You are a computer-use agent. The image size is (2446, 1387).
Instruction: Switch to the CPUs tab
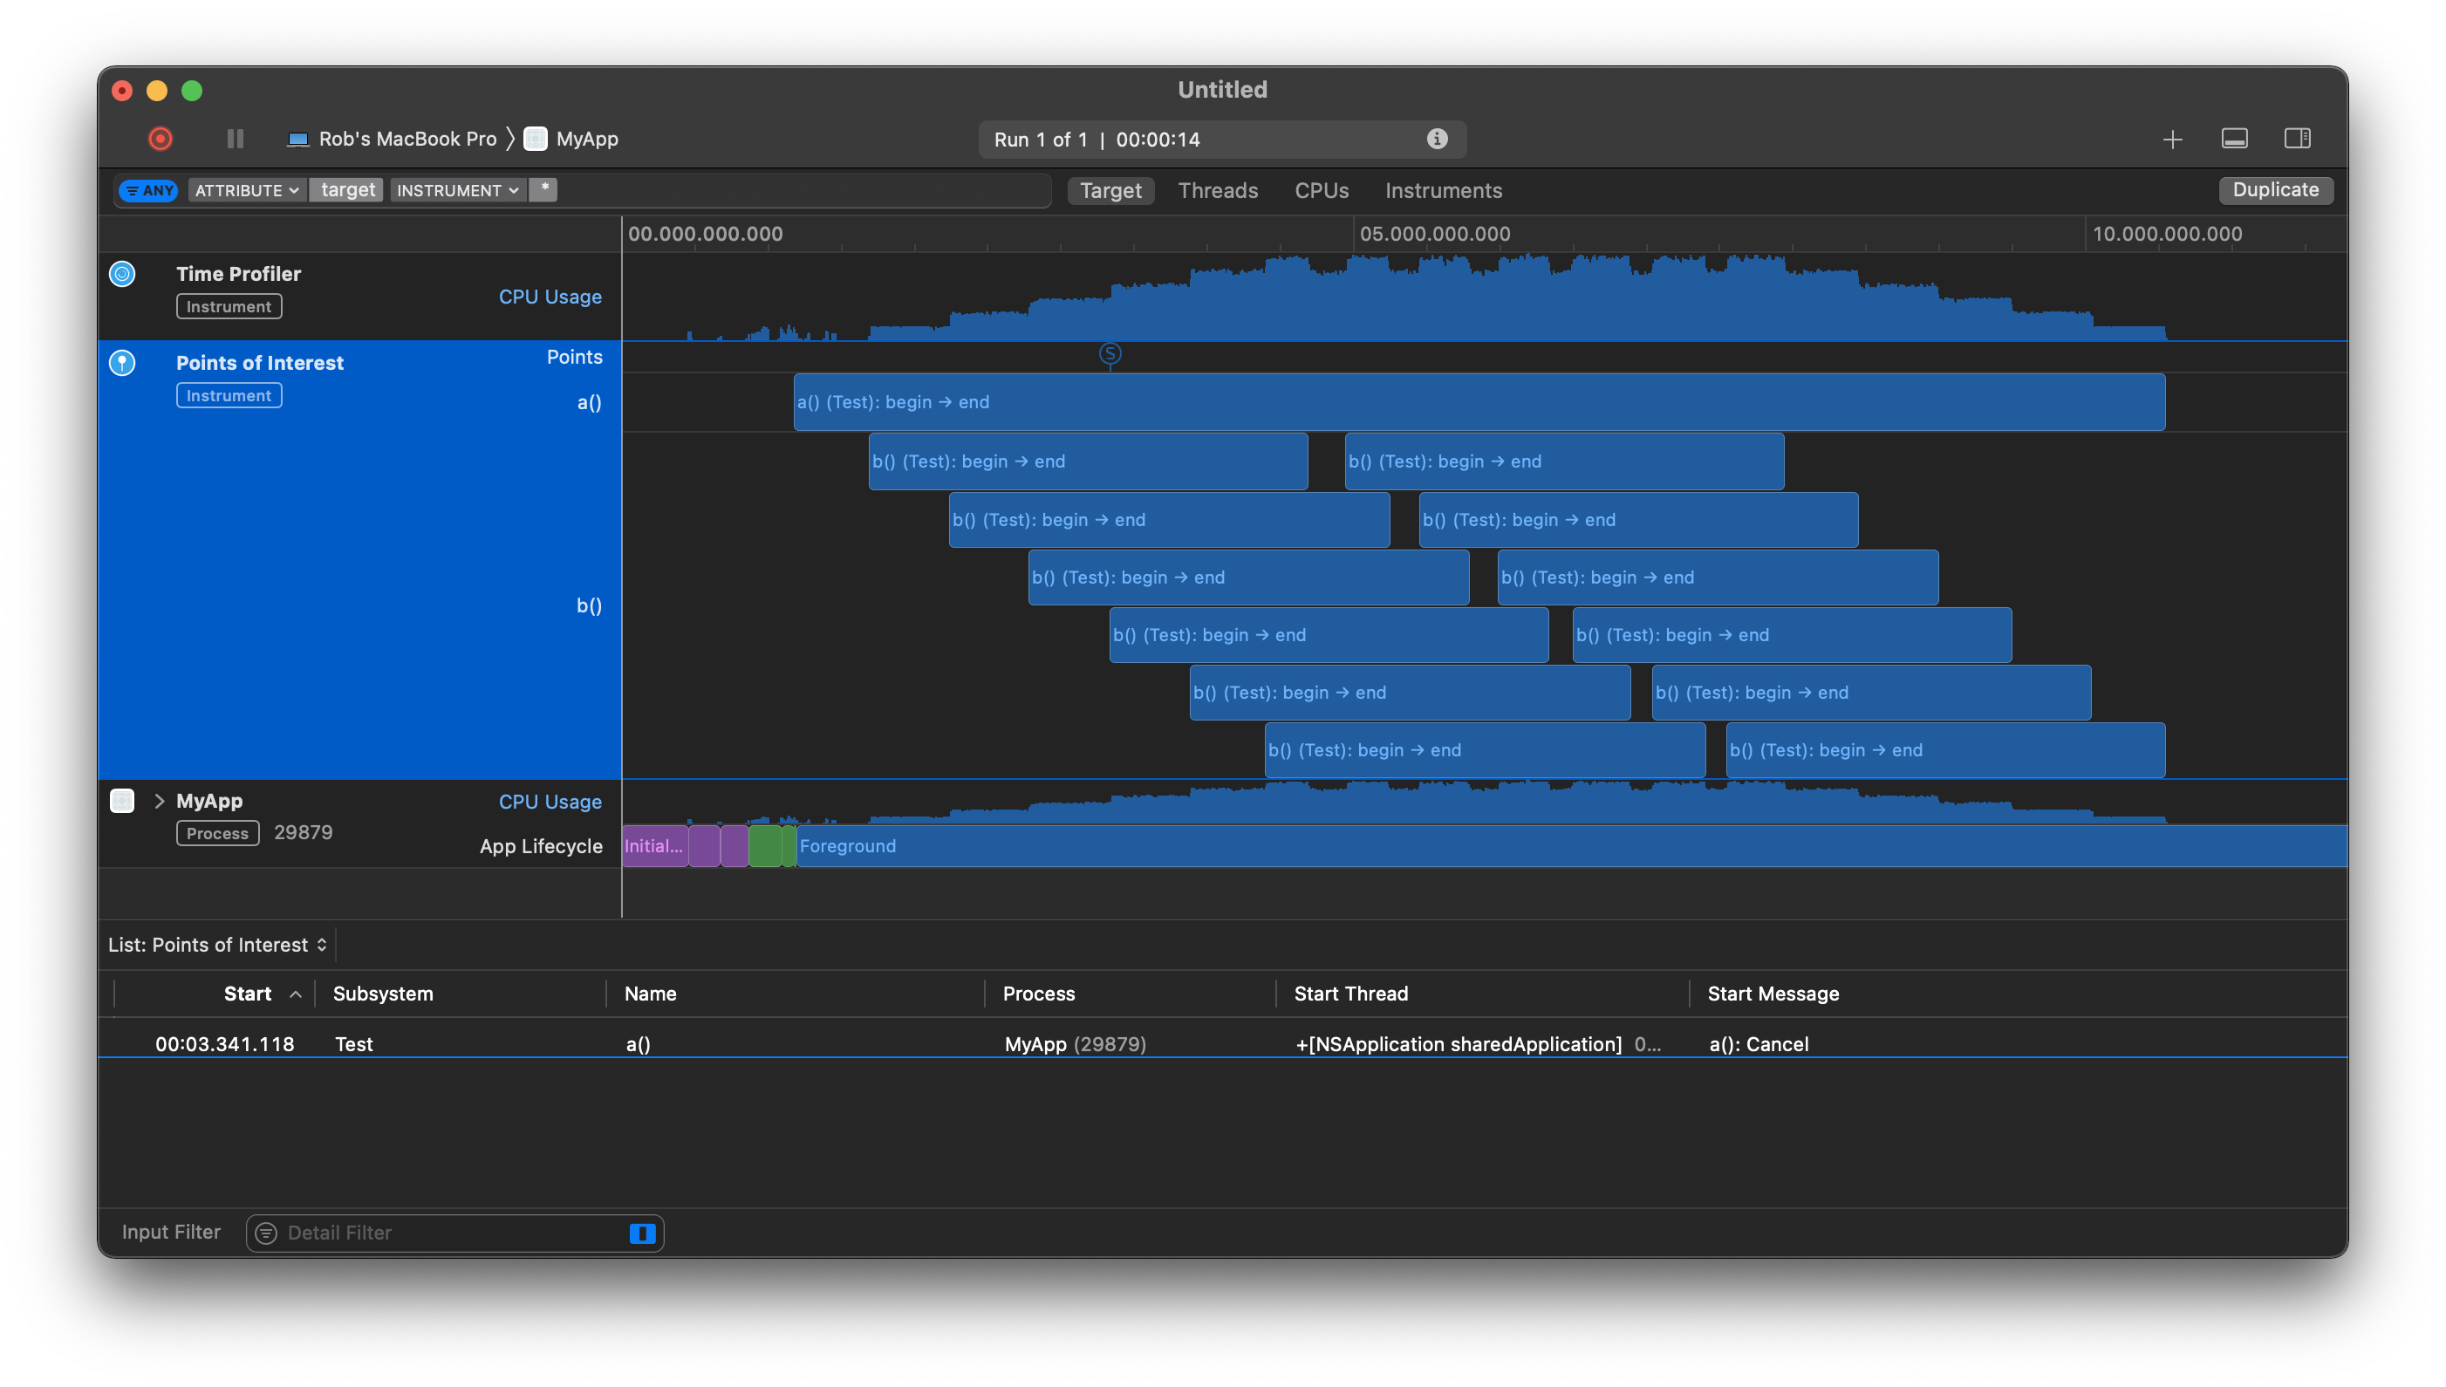tap(1321, 190)
